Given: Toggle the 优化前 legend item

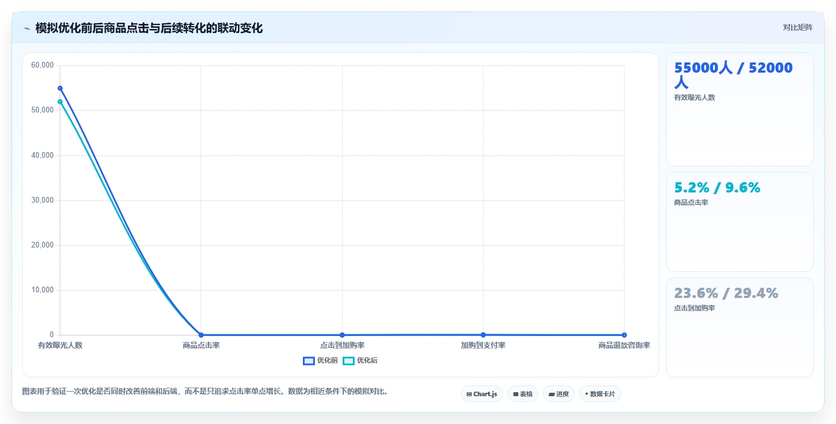Looking at the screenshot, I should click(x=321, y=360).
